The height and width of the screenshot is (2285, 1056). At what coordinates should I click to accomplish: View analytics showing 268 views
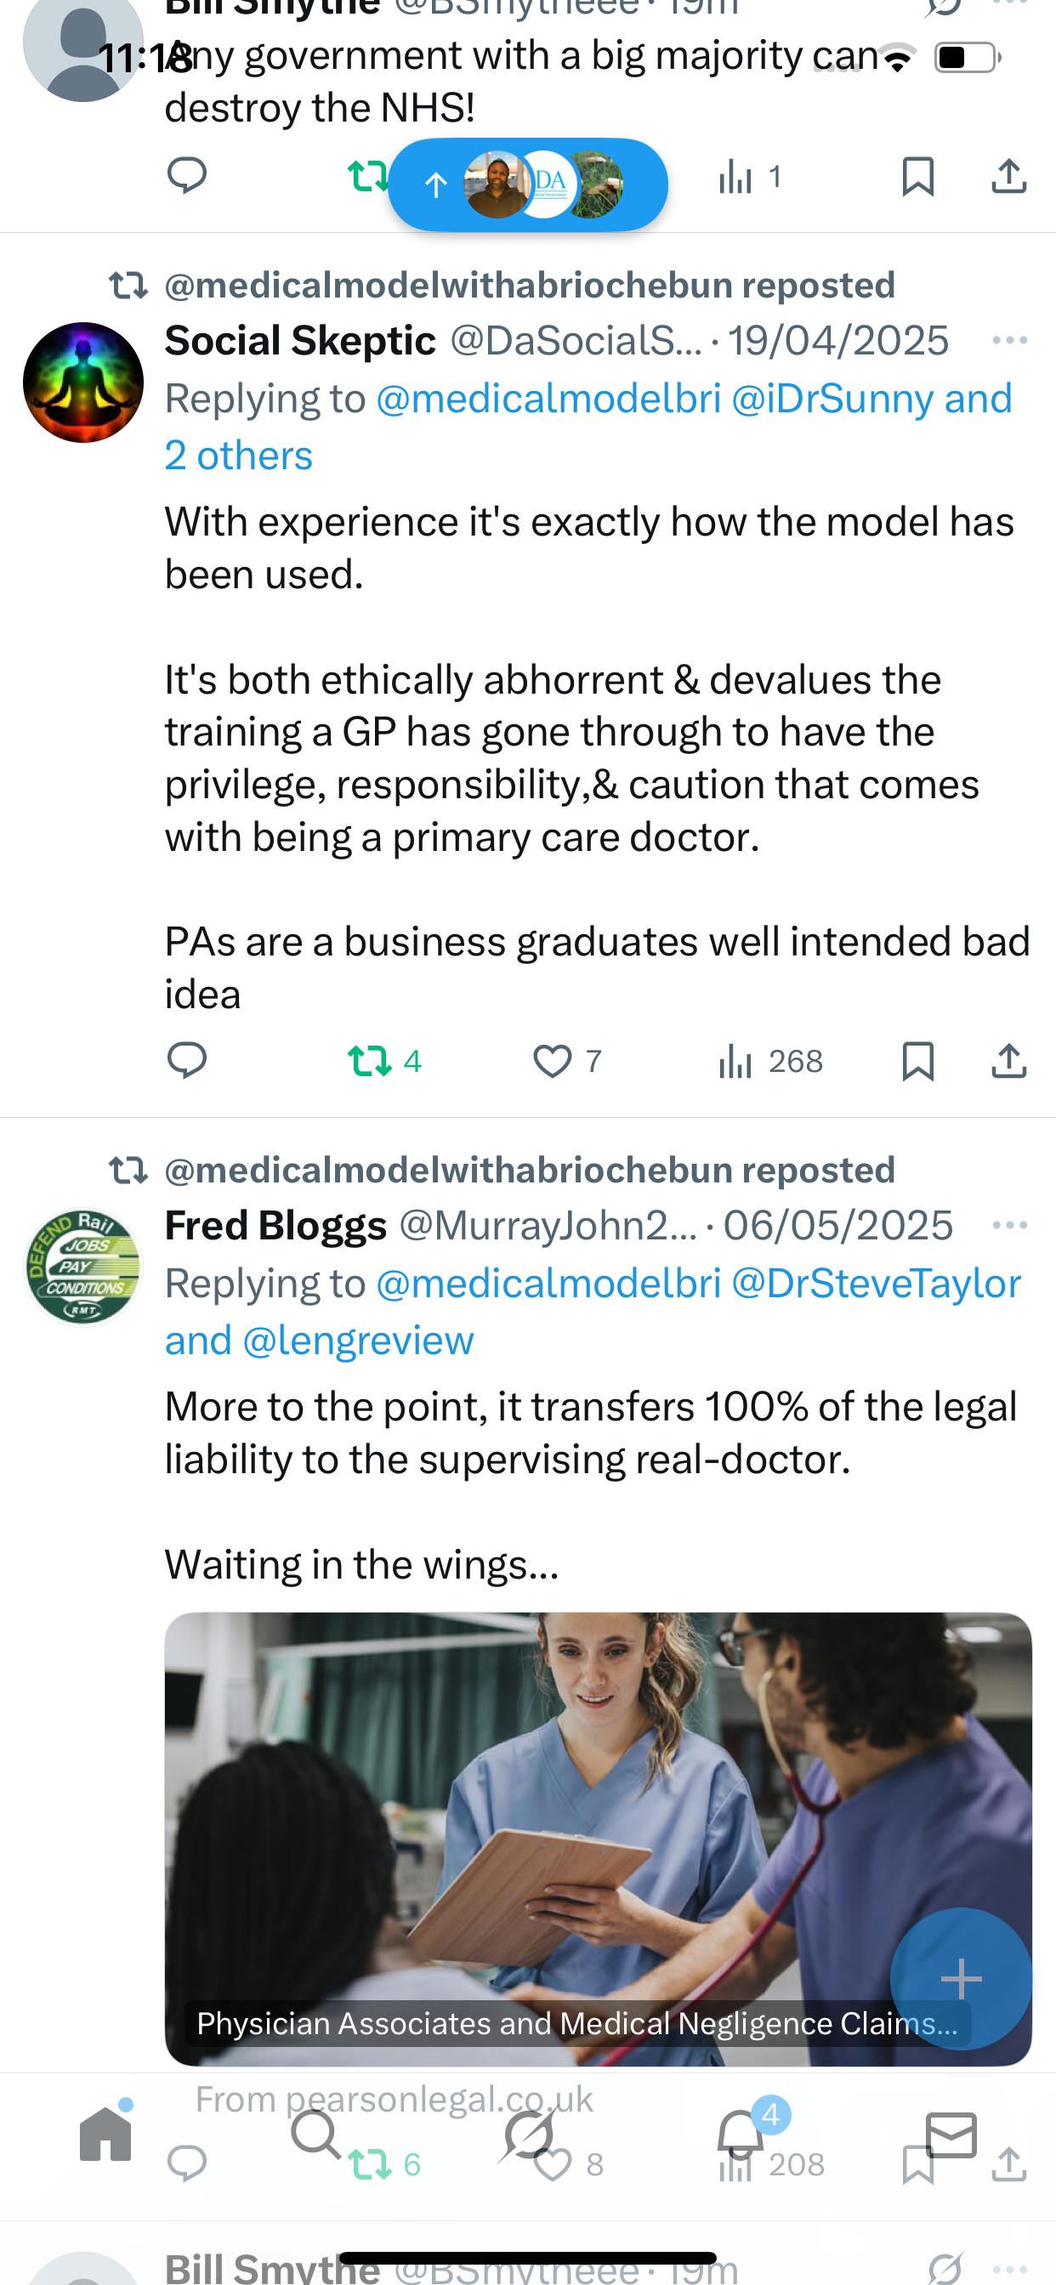(x=770, y=1060)
